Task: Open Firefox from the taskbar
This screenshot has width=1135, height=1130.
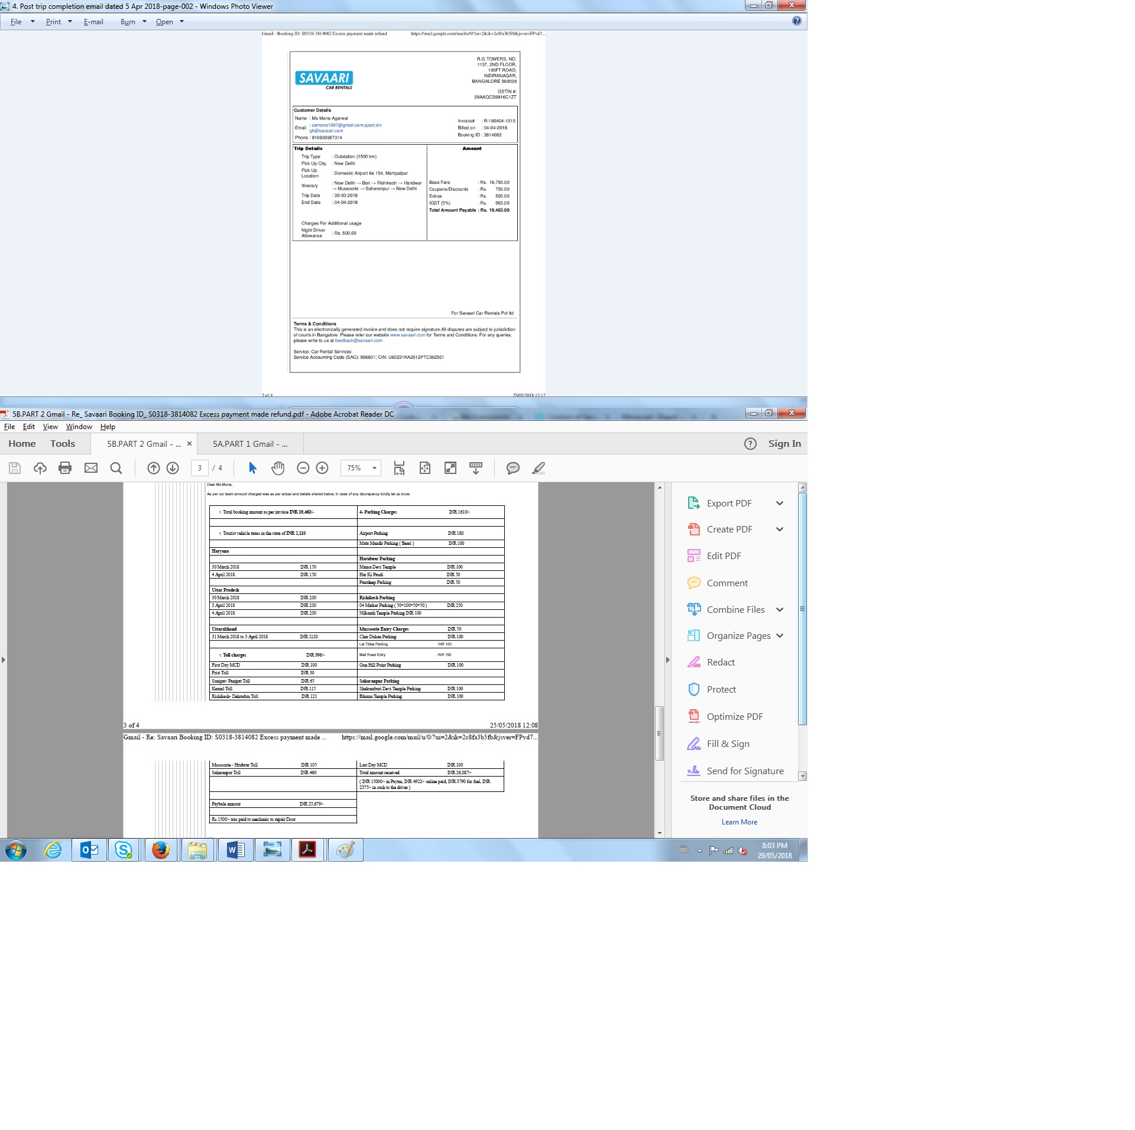Action: click(x=160, y=850)
